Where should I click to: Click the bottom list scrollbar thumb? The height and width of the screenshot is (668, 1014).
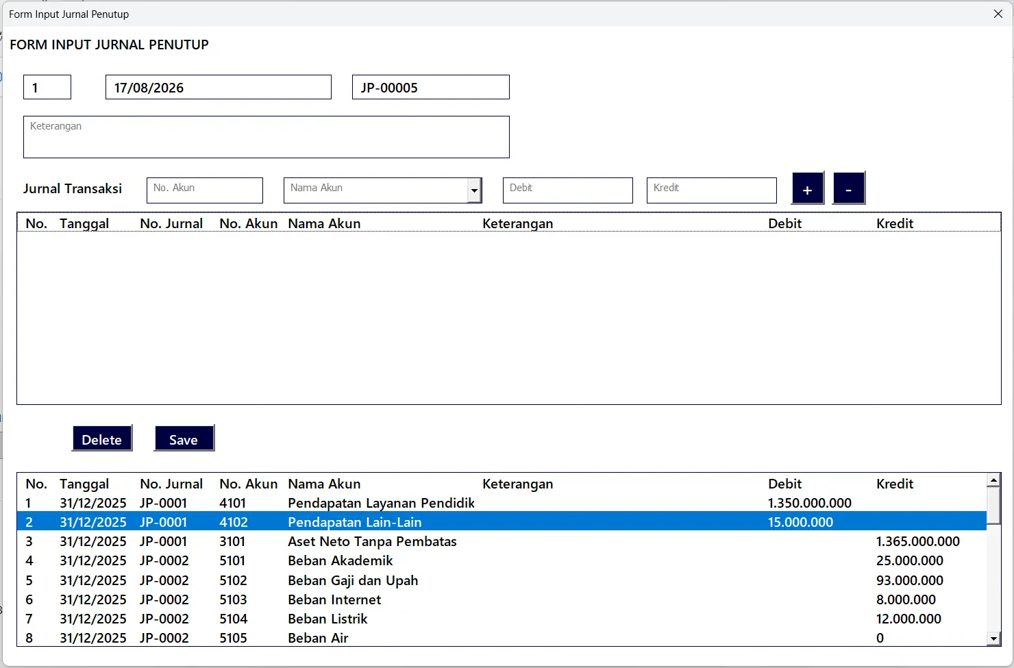click(x=993, y=506)
